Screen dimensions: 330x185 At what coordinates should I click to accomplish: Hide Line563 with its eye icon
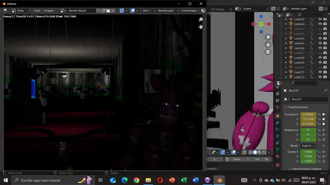320,19
